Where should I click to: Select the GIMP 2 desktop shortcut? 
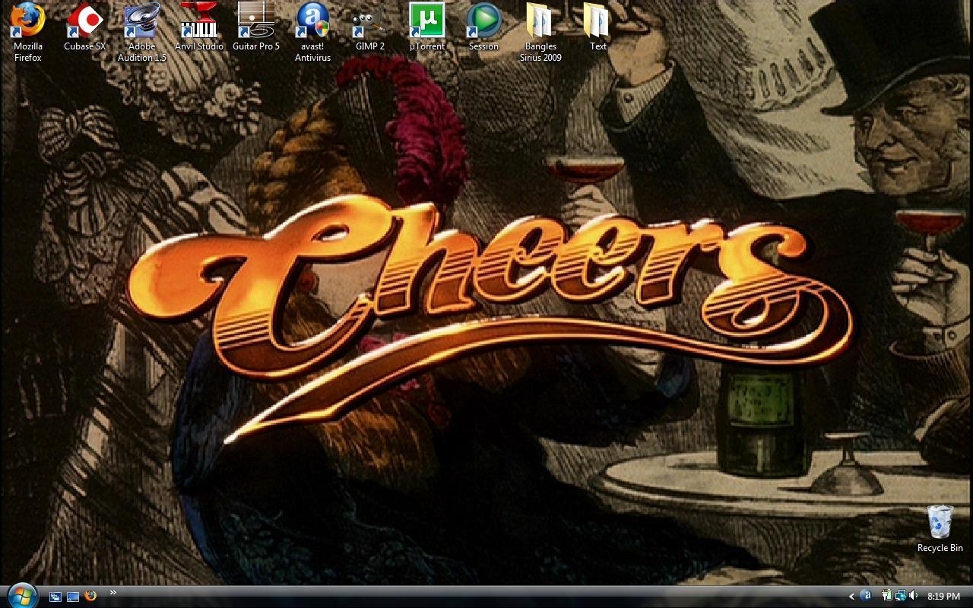pyautogui.click(x=369, y=21)
